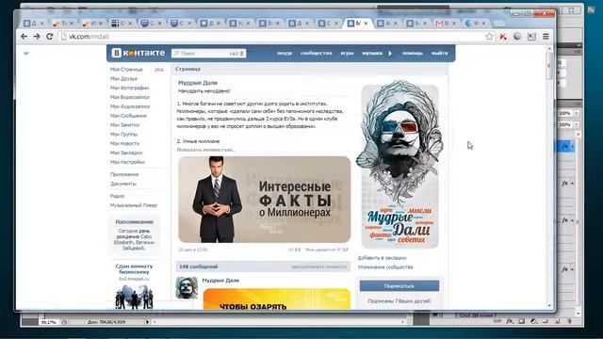
Task: Click the Добавить в закладки link
Action: tap(382, 258)
